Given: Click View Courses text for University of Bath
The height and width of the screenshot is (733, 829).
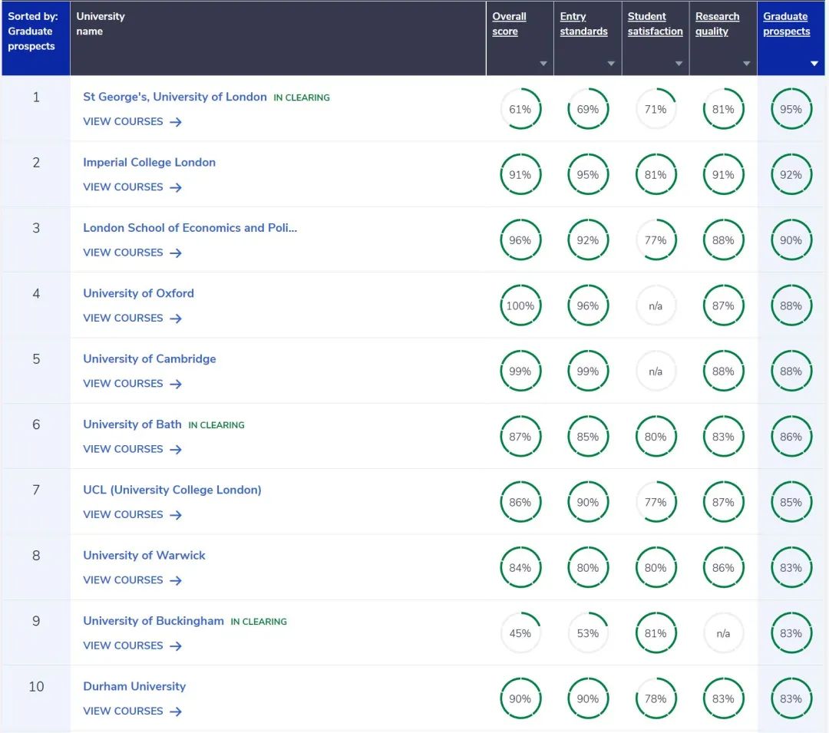Looking at the screenshot, I should (123, 449).
